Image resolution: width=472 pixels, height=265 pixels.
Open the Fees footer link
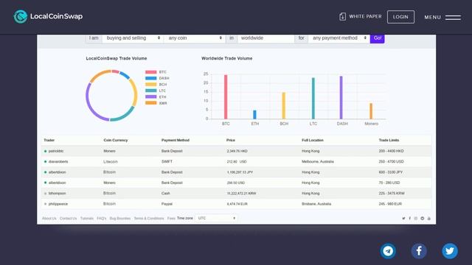click(171, 219)
